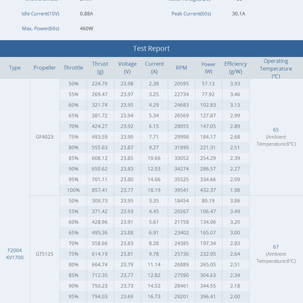Click the Test Report header bar
The image size is (303, 303).
click(151, 49)
